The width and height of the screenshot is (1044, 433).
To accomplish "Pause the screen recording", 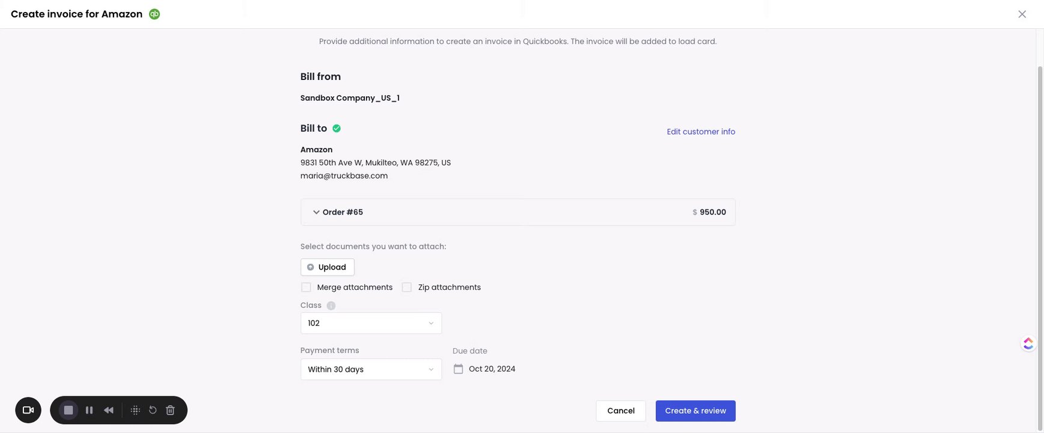I will tap(89, 410).
